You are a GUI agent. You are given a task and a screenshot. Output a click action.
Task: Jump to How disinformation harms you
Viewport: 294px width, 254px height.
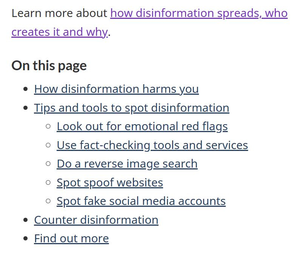click(117, 89)
